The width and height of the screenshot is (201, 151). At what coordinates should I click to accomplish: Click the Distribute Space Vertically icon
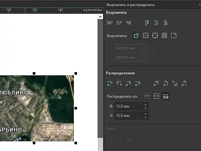click(184, 83)
